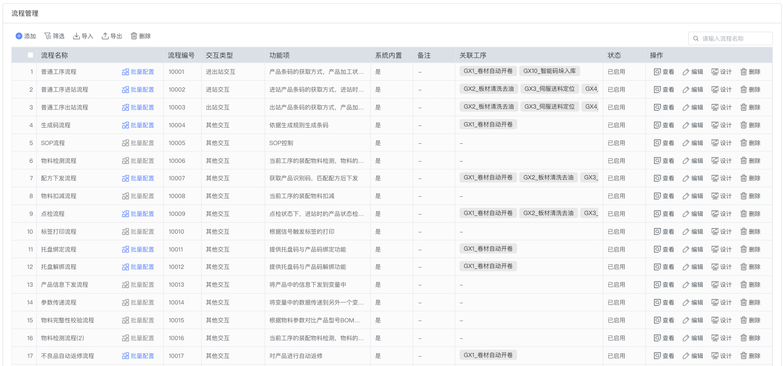Delete (删除) the 点检流程 row
Screen dimensions: 783x366
pyautogui.click(x=750, y=214)
